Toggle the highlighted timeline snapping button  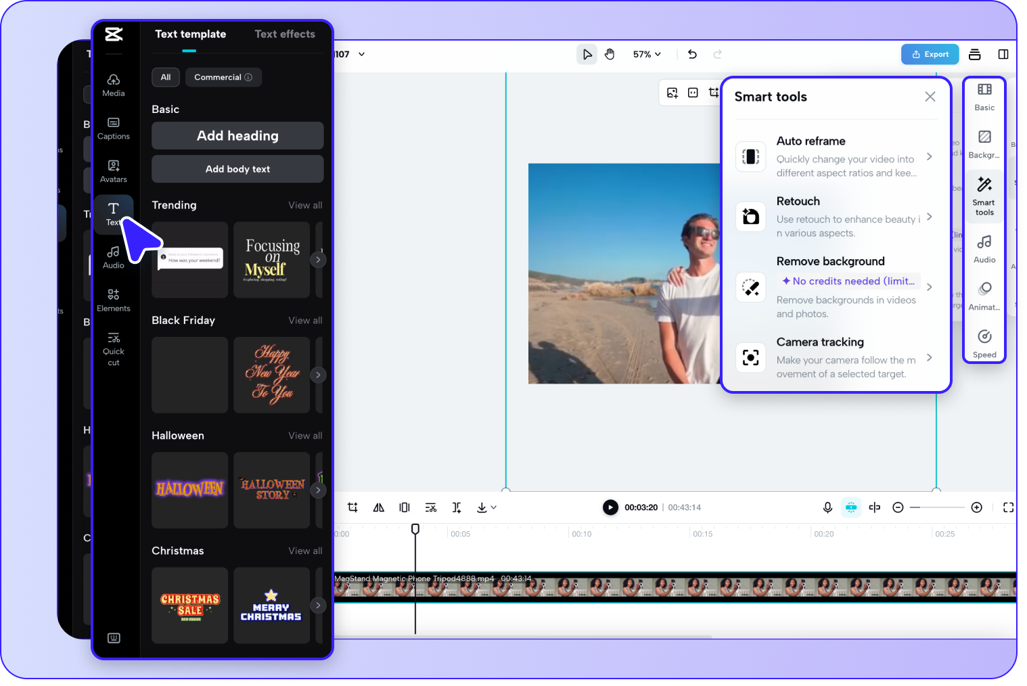click(851, 507)
